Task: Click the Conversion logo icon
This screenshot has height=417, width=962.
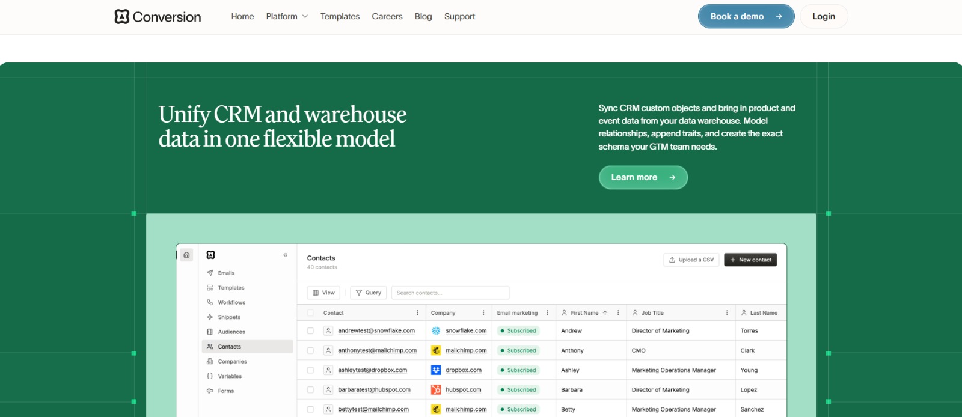Action: (122, 17)
